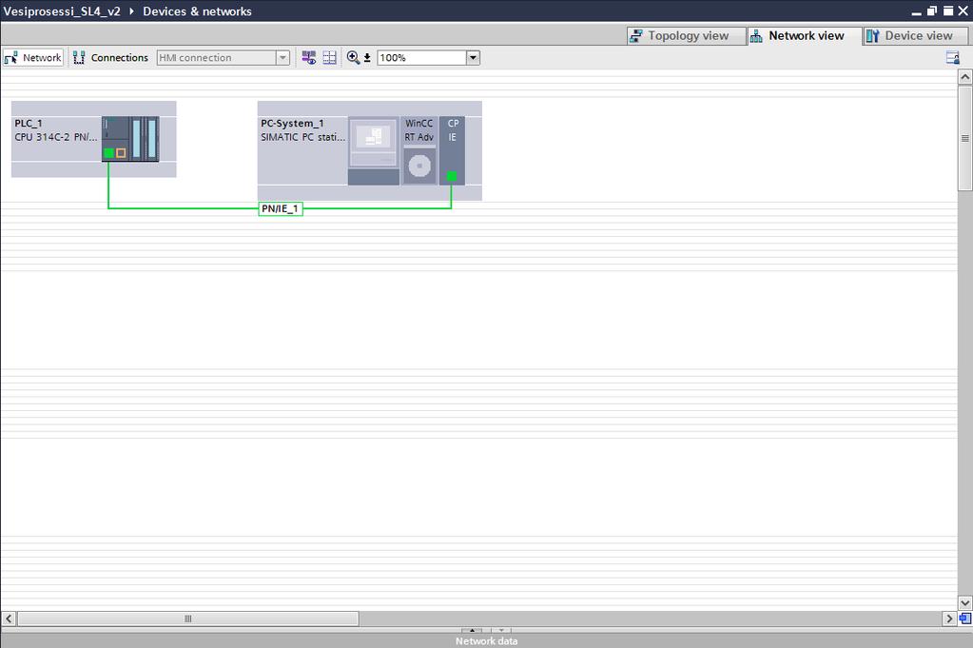The width and height of the screenshot is (973, 648).
Task: Select the WinCC RT Adv module
Action: coord(419,151)
